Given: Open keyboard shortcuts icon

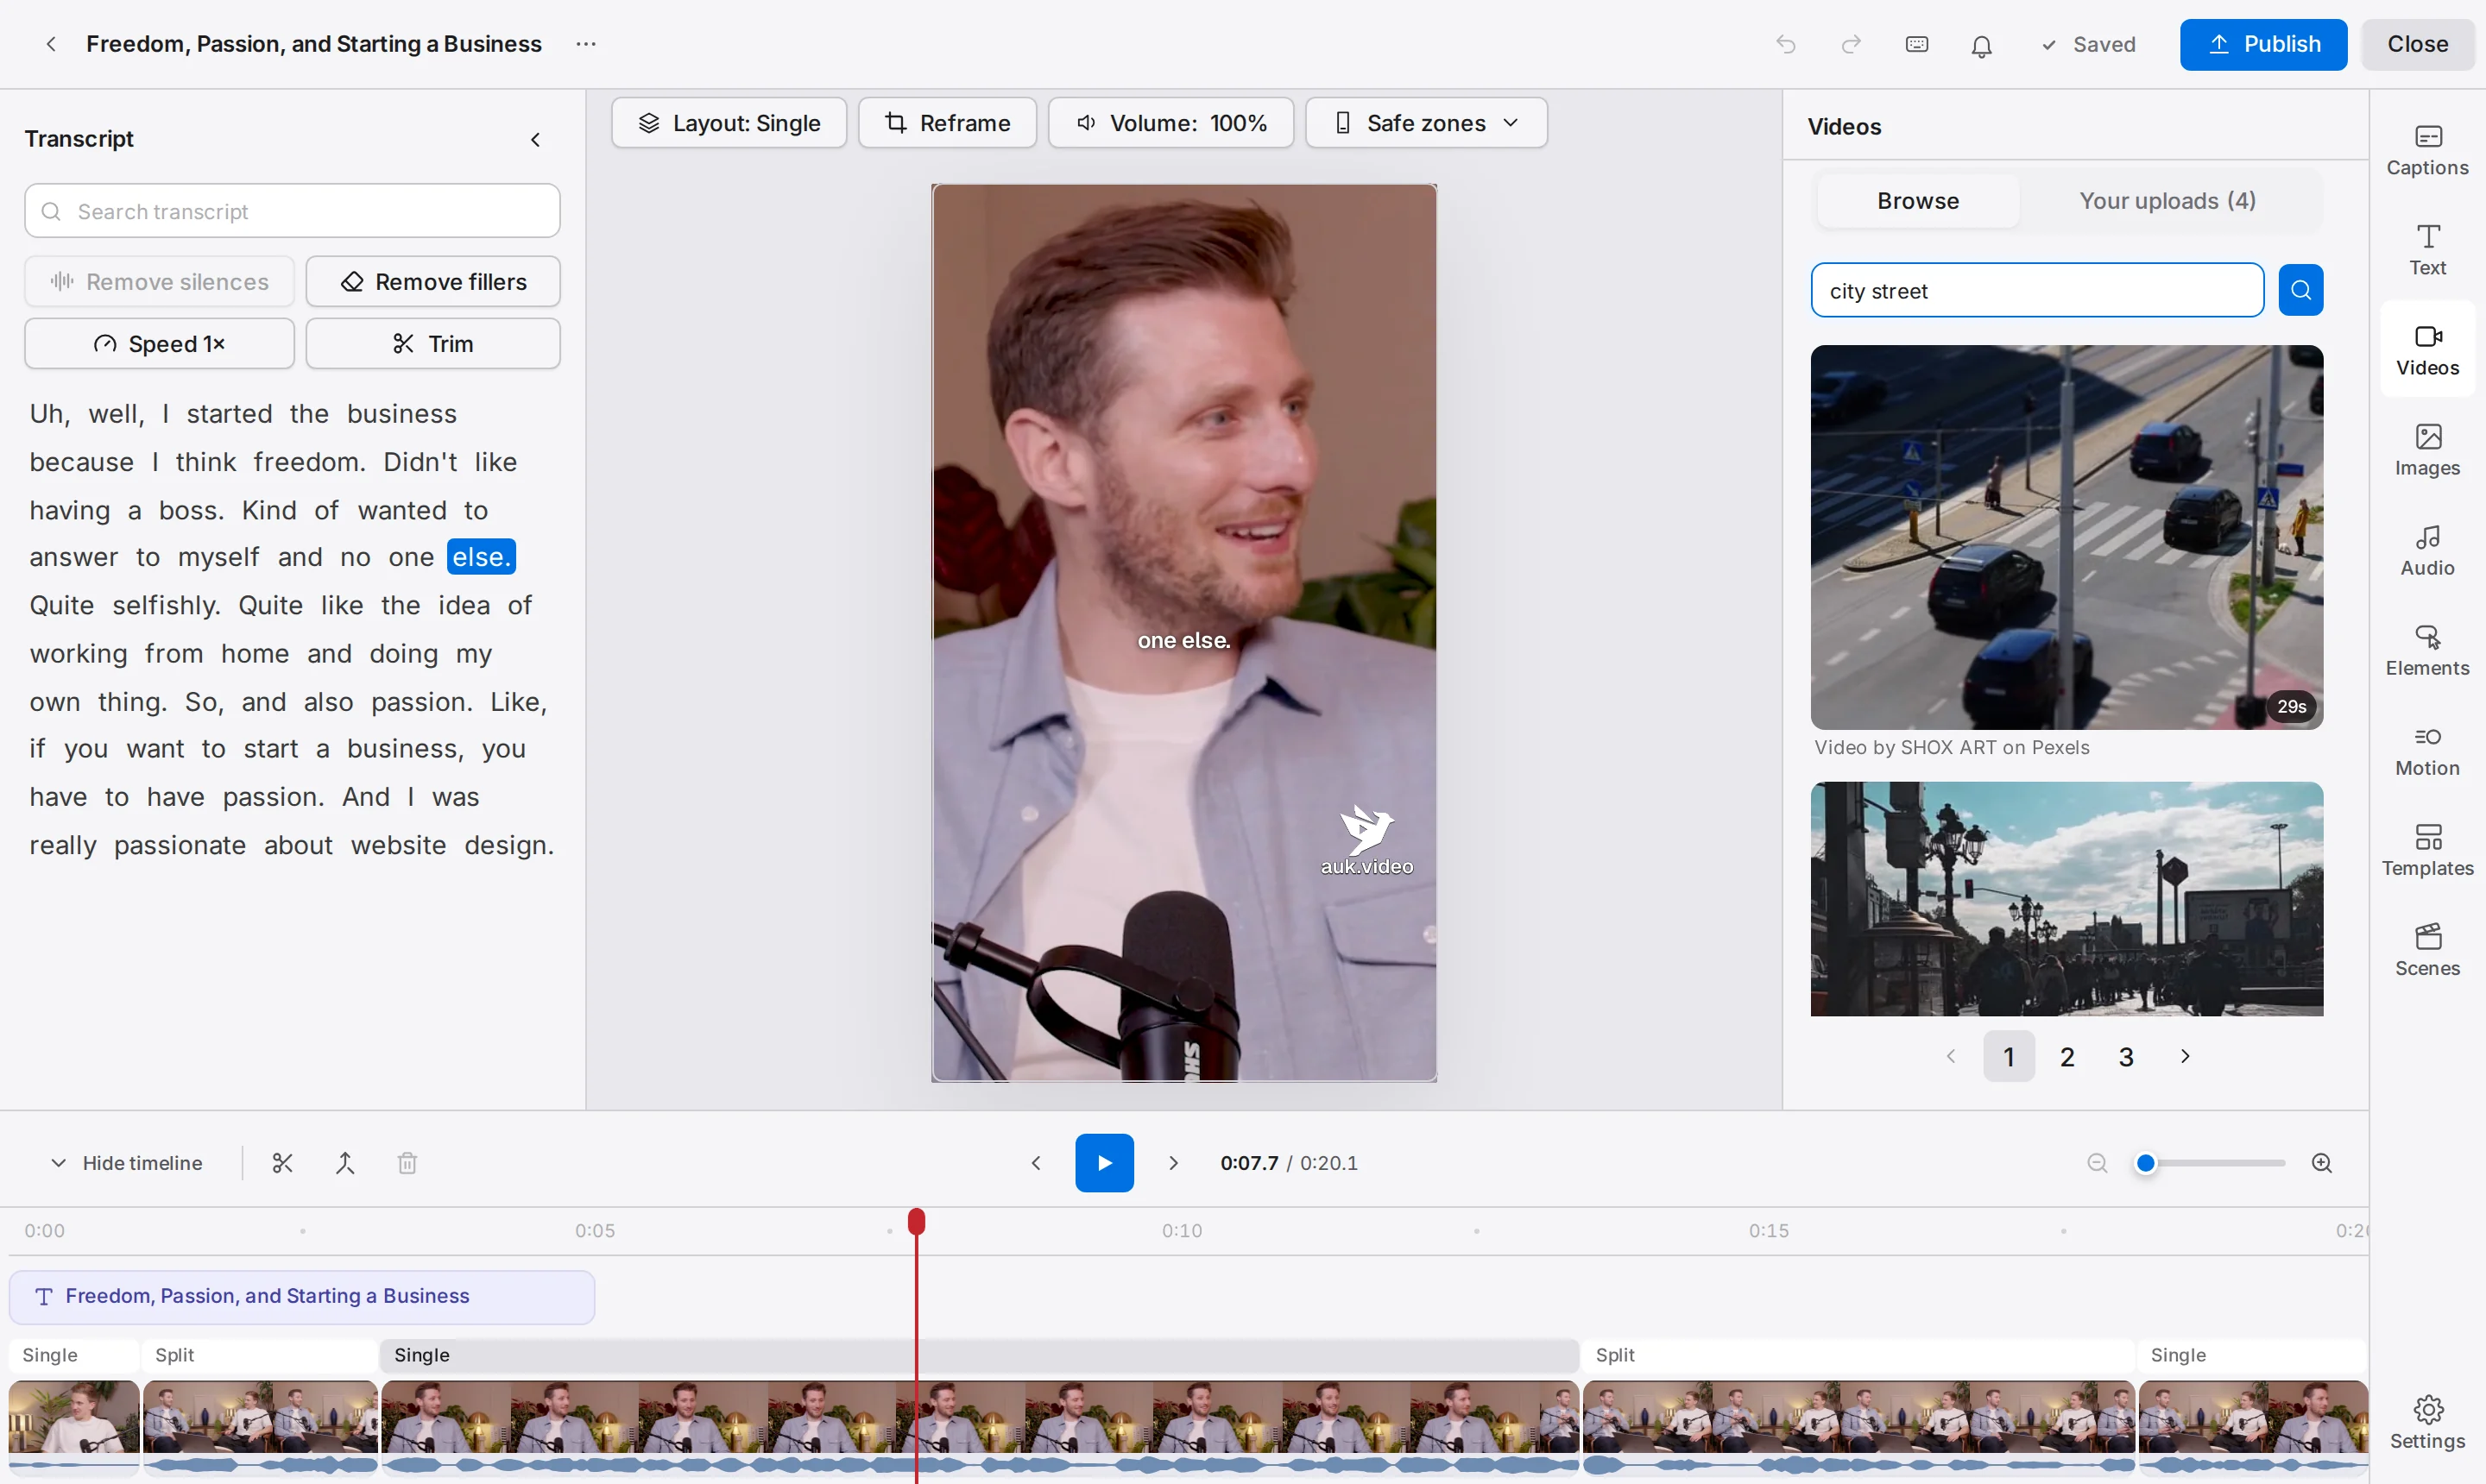Looking at the screenshot, I should (1917, 44).
